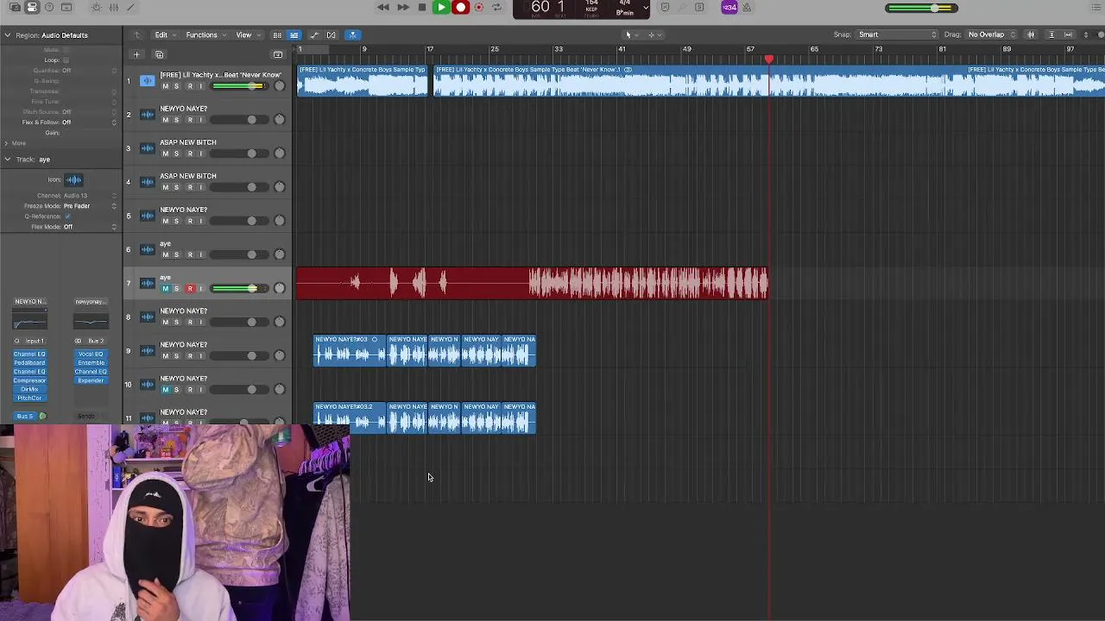
Task: Open the Drag mode No Overlap dropdown
Action: (990, 35)
